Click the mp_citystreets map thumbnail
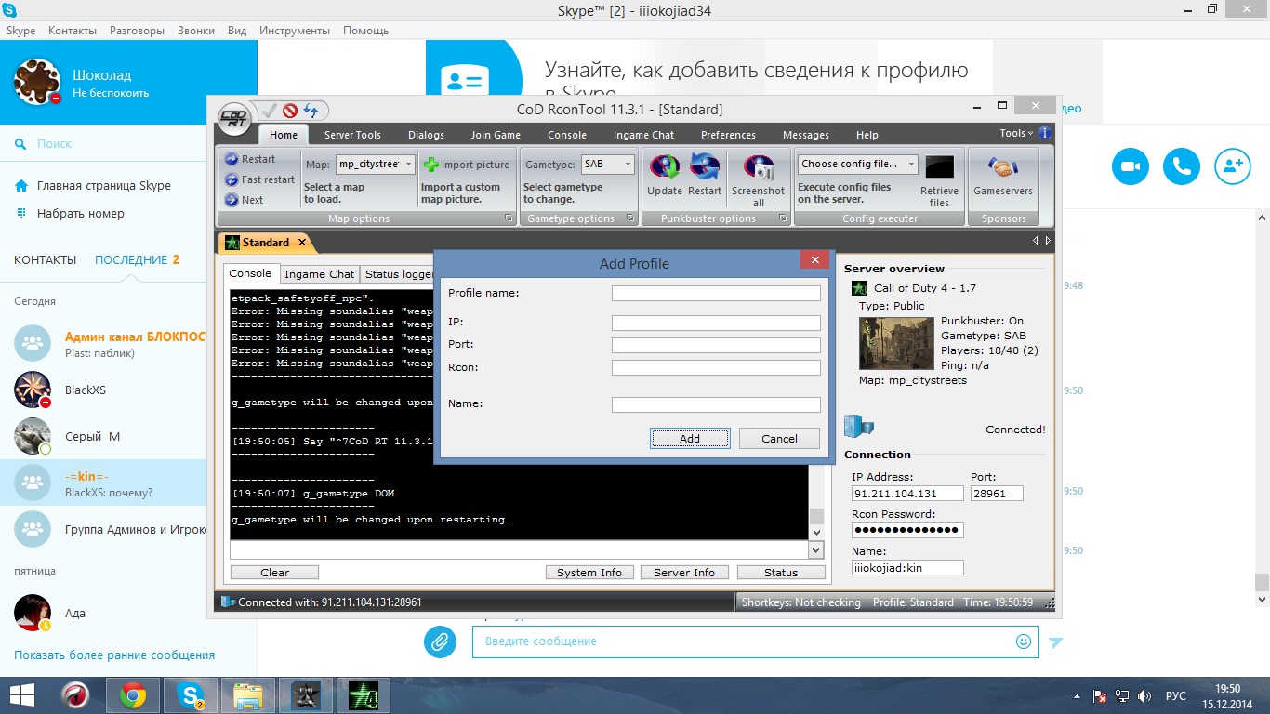Screen dimensions: 1270x714 [896, 344]
